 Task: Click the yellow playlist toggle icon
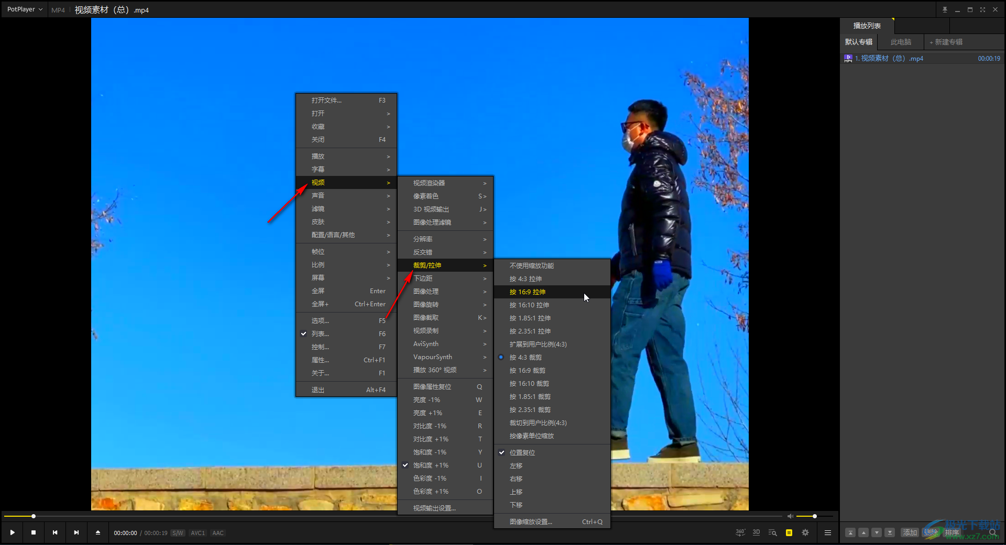[789, 532]
